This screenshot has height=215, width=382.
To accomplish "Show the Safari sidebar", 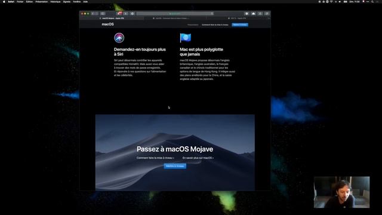I will (103, 14).
